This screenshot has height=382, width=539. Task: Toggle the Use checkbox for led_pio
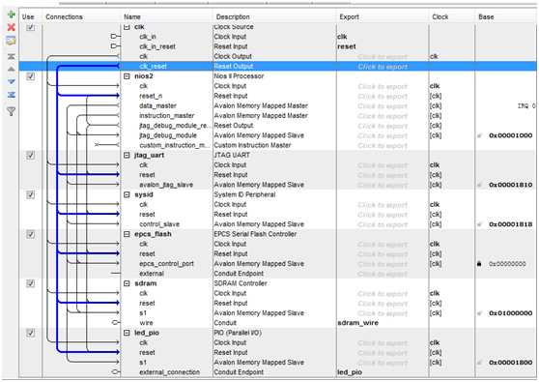(30, 333)
